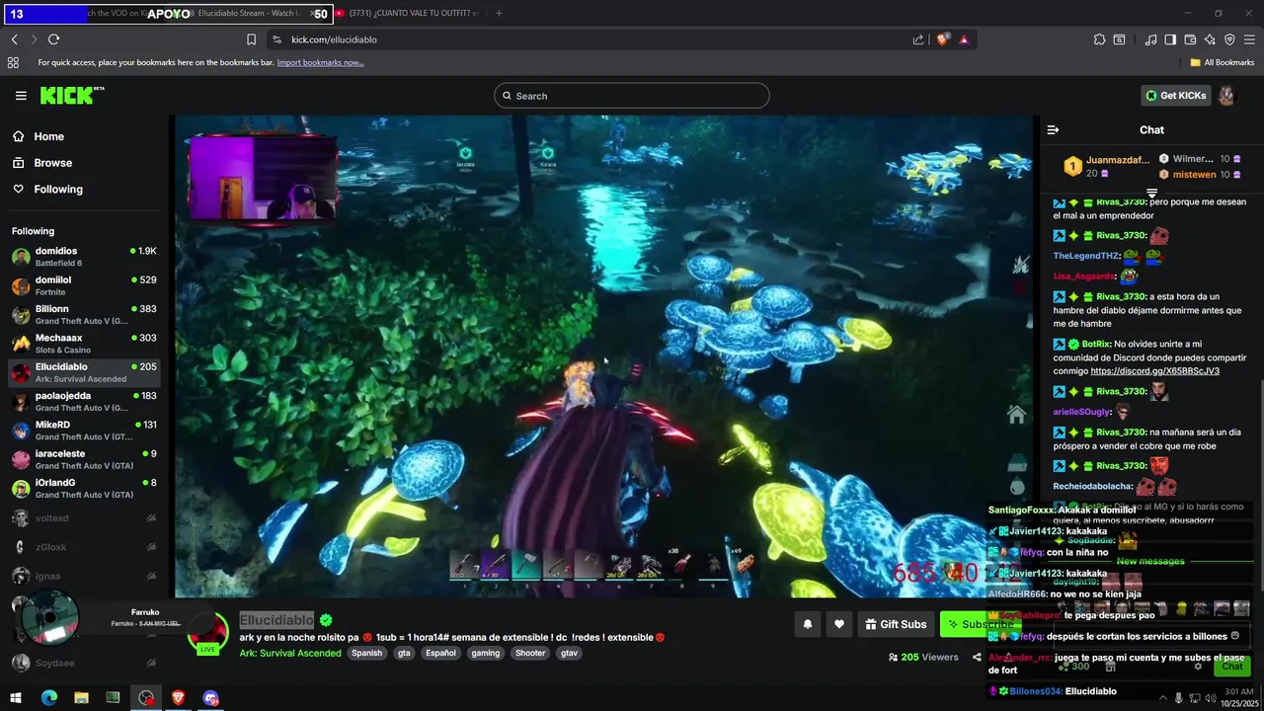Open Mechaaax channel in Following list
1264x711 pixels.
(84, 344)
